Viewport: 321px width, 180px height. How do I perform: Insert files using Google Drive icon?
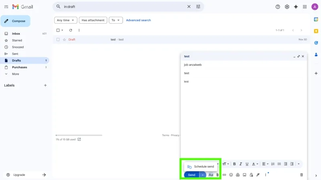click(238, 175)
